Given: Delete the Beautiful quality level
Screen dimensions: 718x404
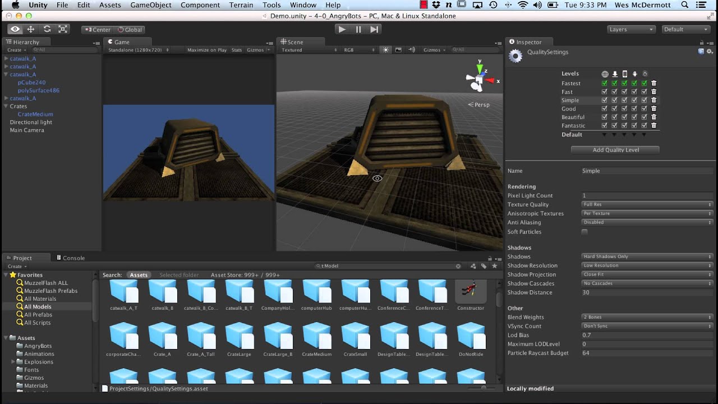Looking at the screenshot, I should pos(654,117).
